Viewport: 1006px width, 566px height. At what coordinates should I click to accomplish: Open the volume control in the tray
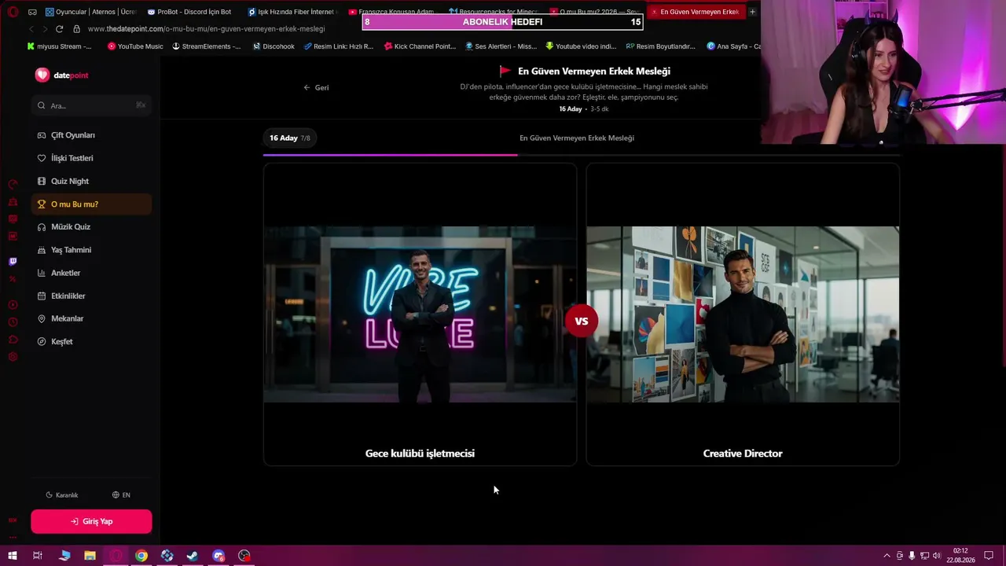pyautogui.click(x=936, y=556)
